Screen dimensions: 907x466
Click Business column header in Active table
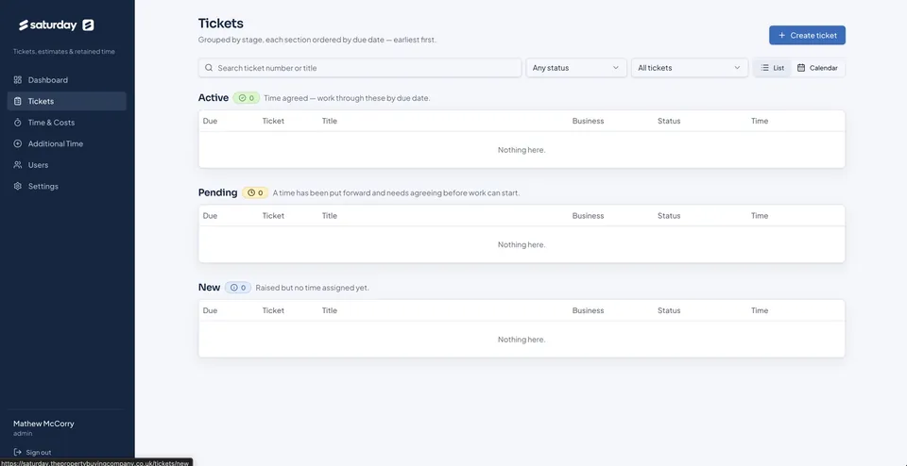click(x=588, y=121)
